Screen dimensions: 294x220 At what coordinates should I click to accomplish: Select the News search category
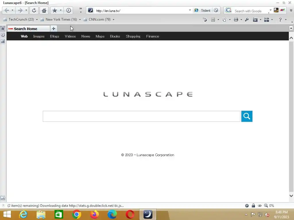86,36
